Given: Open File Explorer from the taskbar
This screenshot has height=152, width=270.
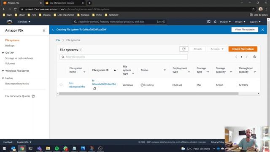Looking at the screenshot, I should pyautogui.click(x=48, y=148).
